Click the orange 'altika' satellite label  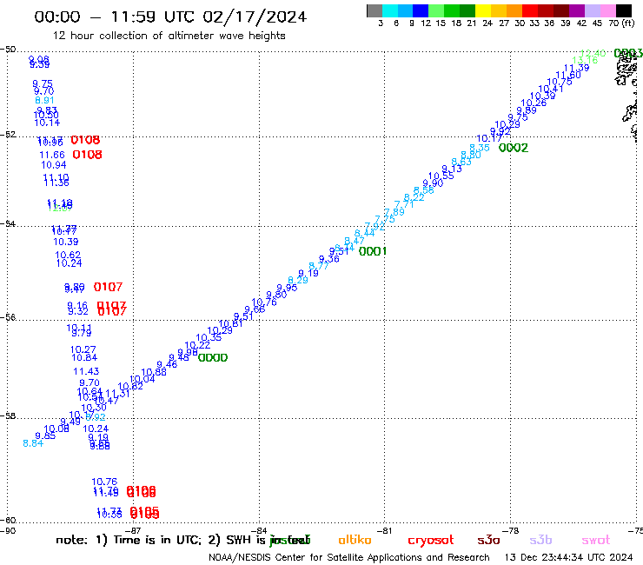pyautogui.click(x=355, y=540)
